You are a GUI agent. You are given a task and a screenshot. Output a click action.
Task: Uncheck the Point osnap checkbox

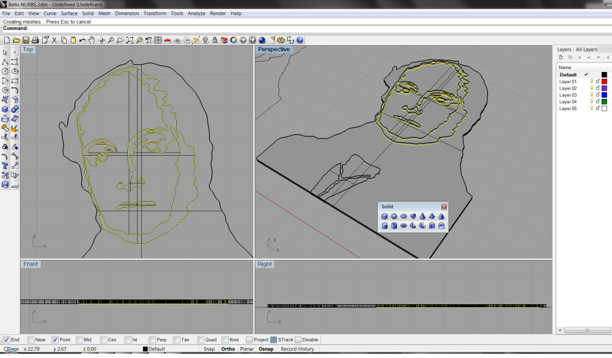click(55, 340)
